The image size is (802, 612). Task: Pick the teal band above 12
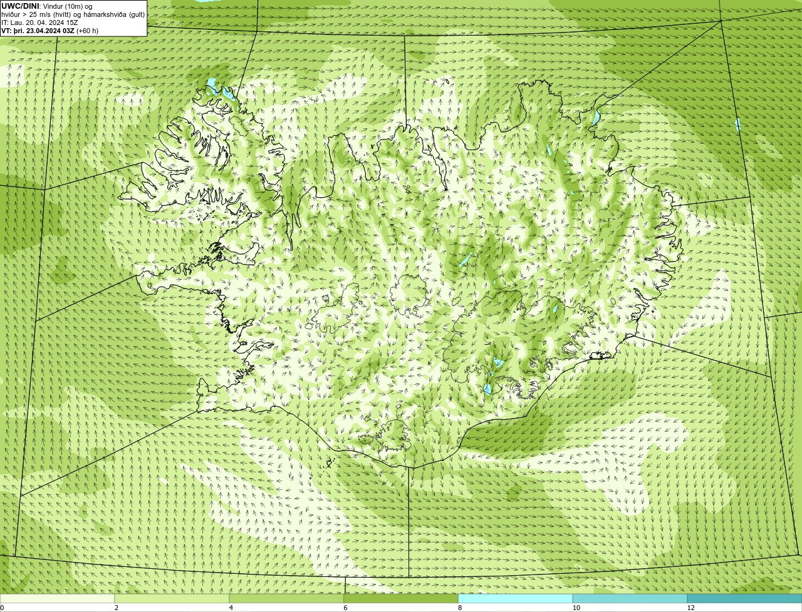click(744, 598)
